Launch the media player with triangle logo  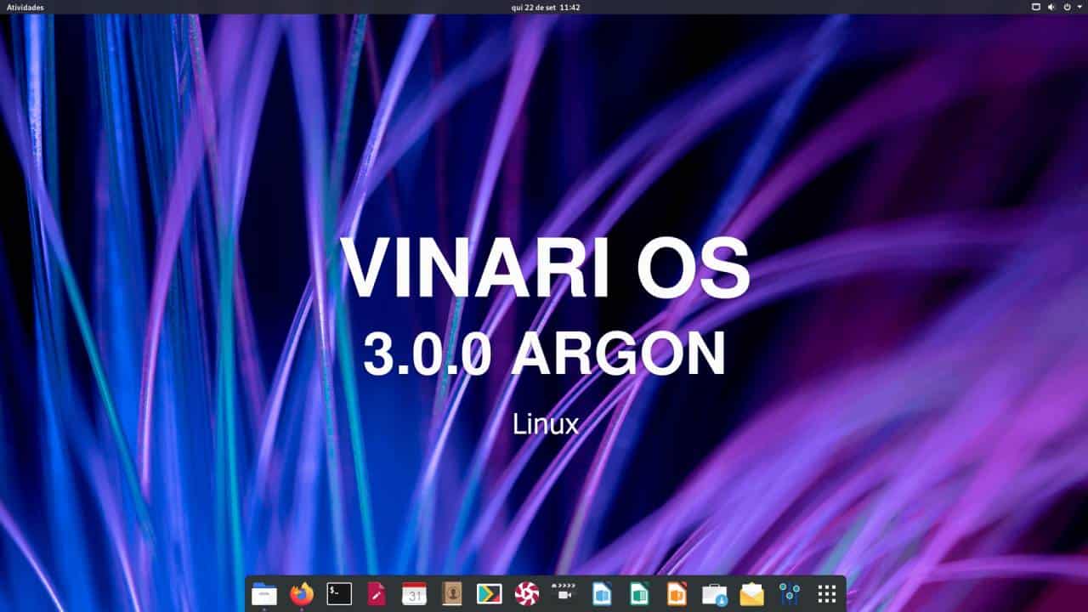[489, 594]
